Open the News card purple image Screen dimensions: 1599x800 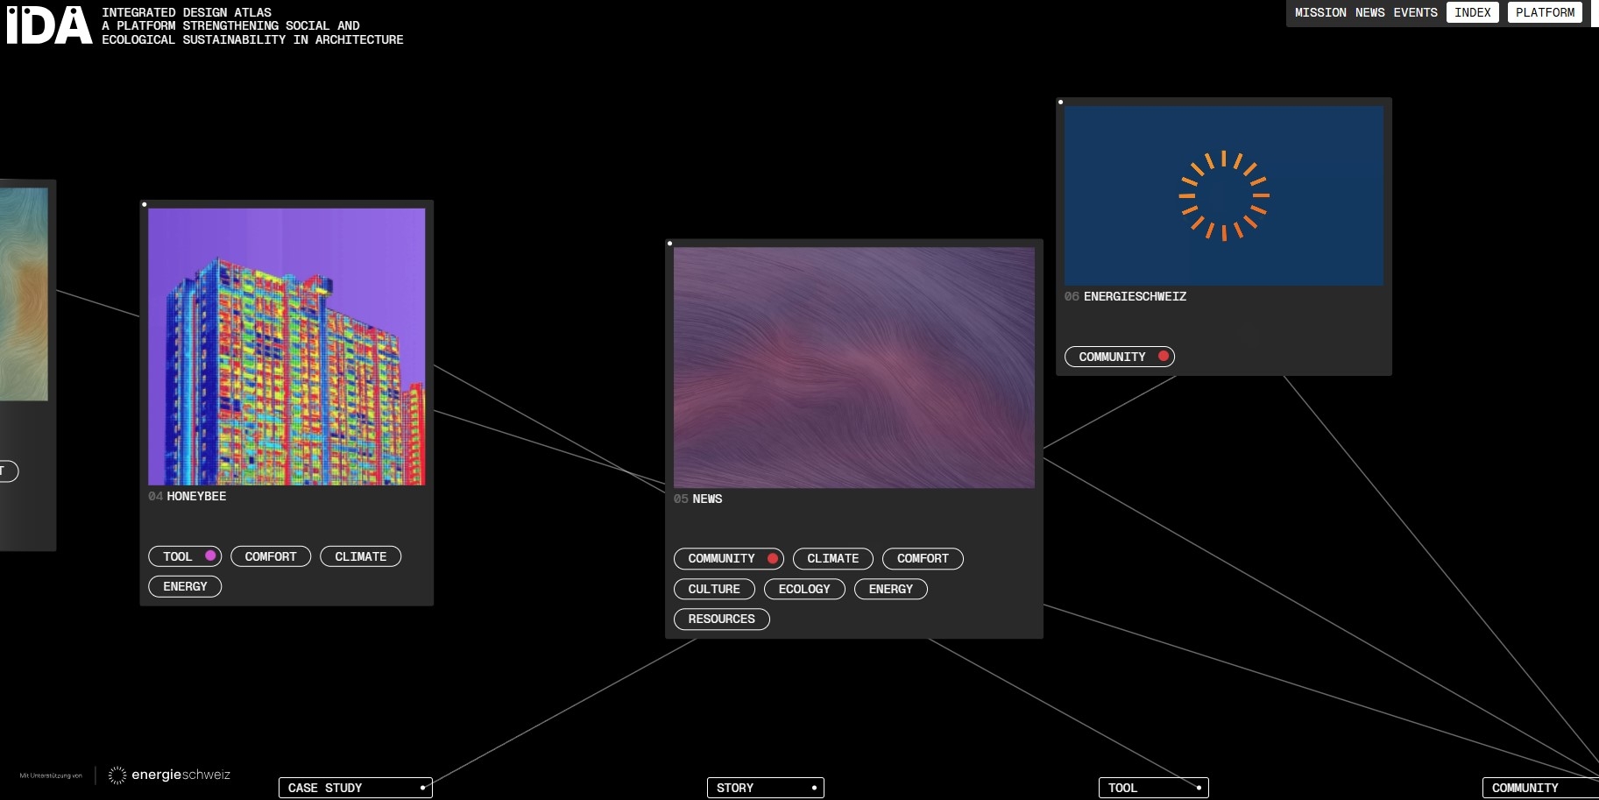853,367
